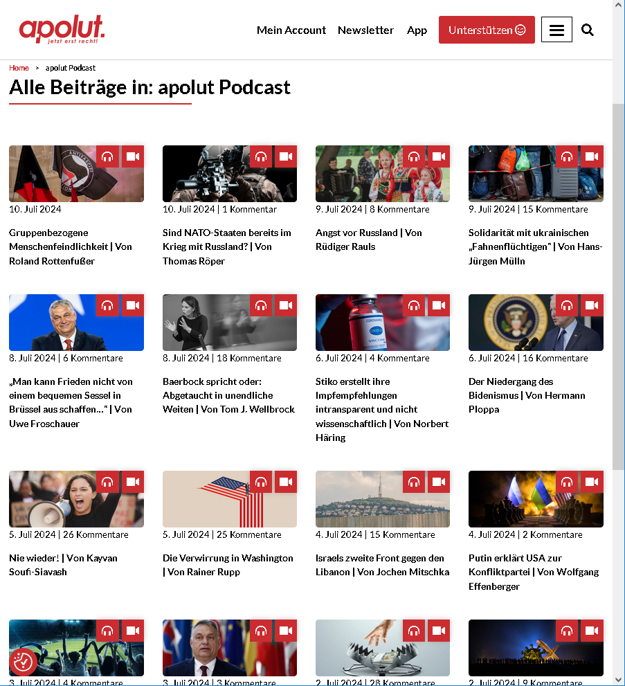Open search with the magnifier icon
625x686 pixels.
coord(588,30)
